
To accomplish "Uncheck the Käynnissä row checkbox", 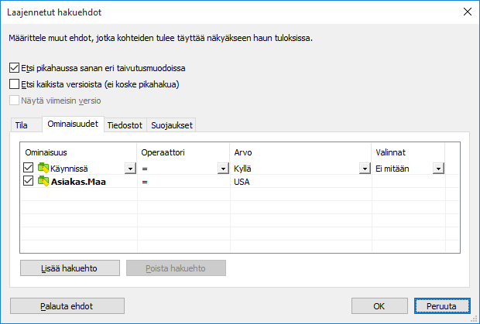I will coord(29,169).
